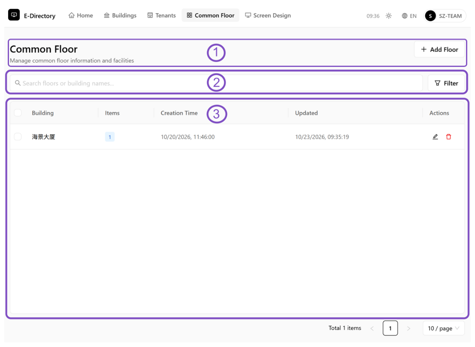Click the pencil edit icon for 海景大厦
The width and height of the screenshot is (475, 347).
click(435, 137)
